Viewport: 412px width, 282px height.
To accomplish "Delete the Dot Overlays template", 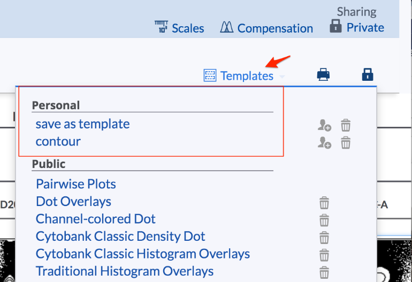I will pyautogui.click(x=324, y=203).
